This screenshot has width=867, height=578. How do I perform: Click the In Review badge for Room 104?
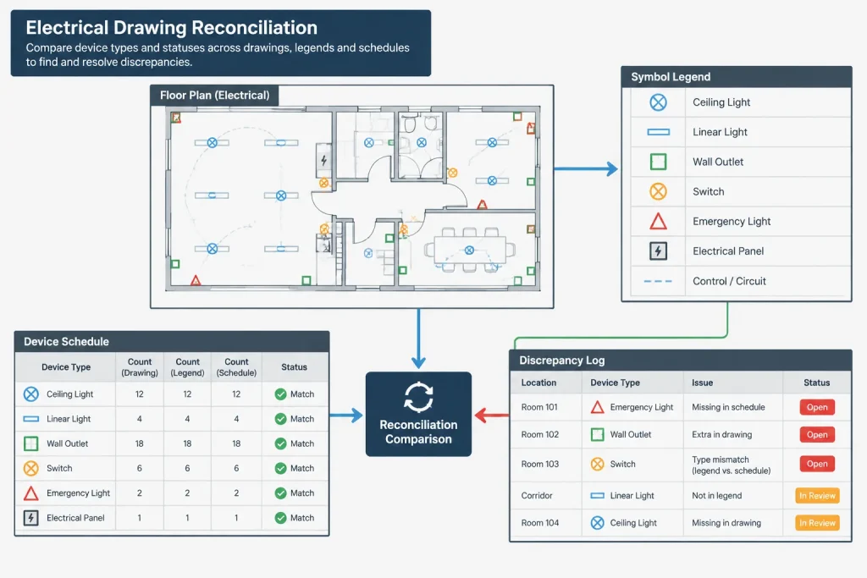click(817, 523)
